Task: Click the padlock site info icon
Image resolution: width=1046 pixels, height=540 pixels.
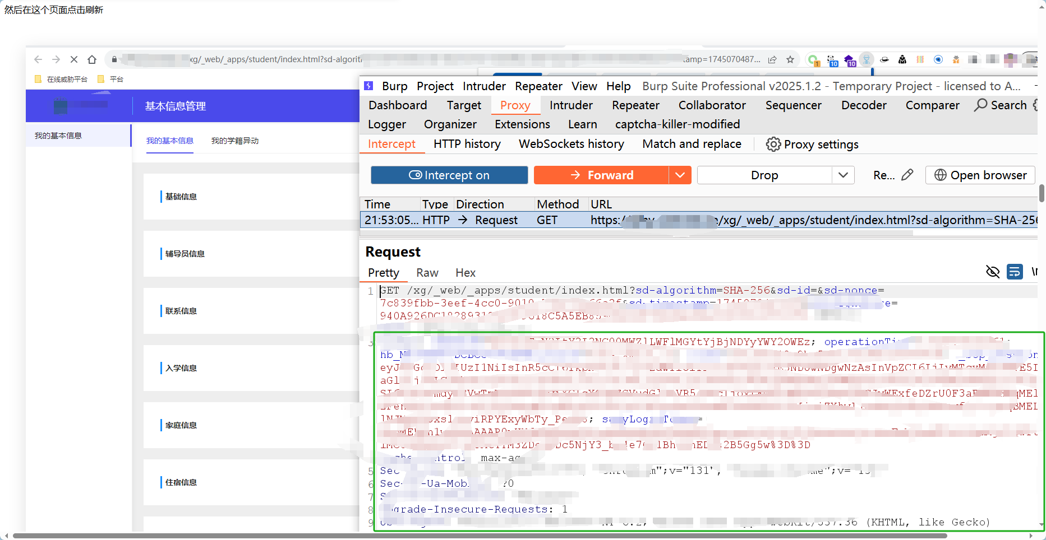Action: click(114, 59)
